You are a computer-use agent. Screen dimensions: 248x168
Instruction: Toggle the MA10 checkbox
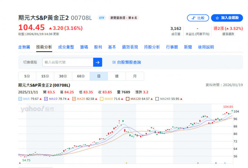(46, 99)
